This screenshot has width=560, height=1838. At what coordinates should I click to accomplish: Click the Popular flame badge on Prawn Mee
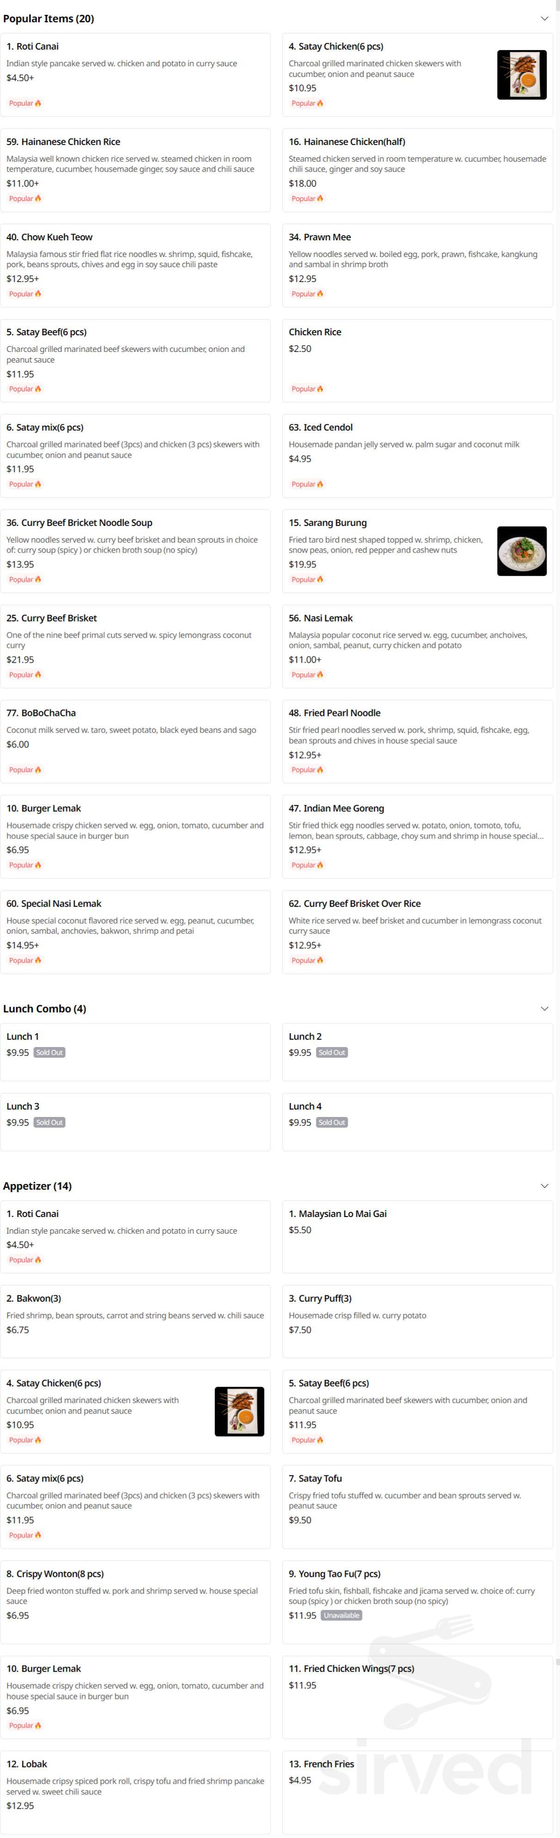(x=307, y=294)
